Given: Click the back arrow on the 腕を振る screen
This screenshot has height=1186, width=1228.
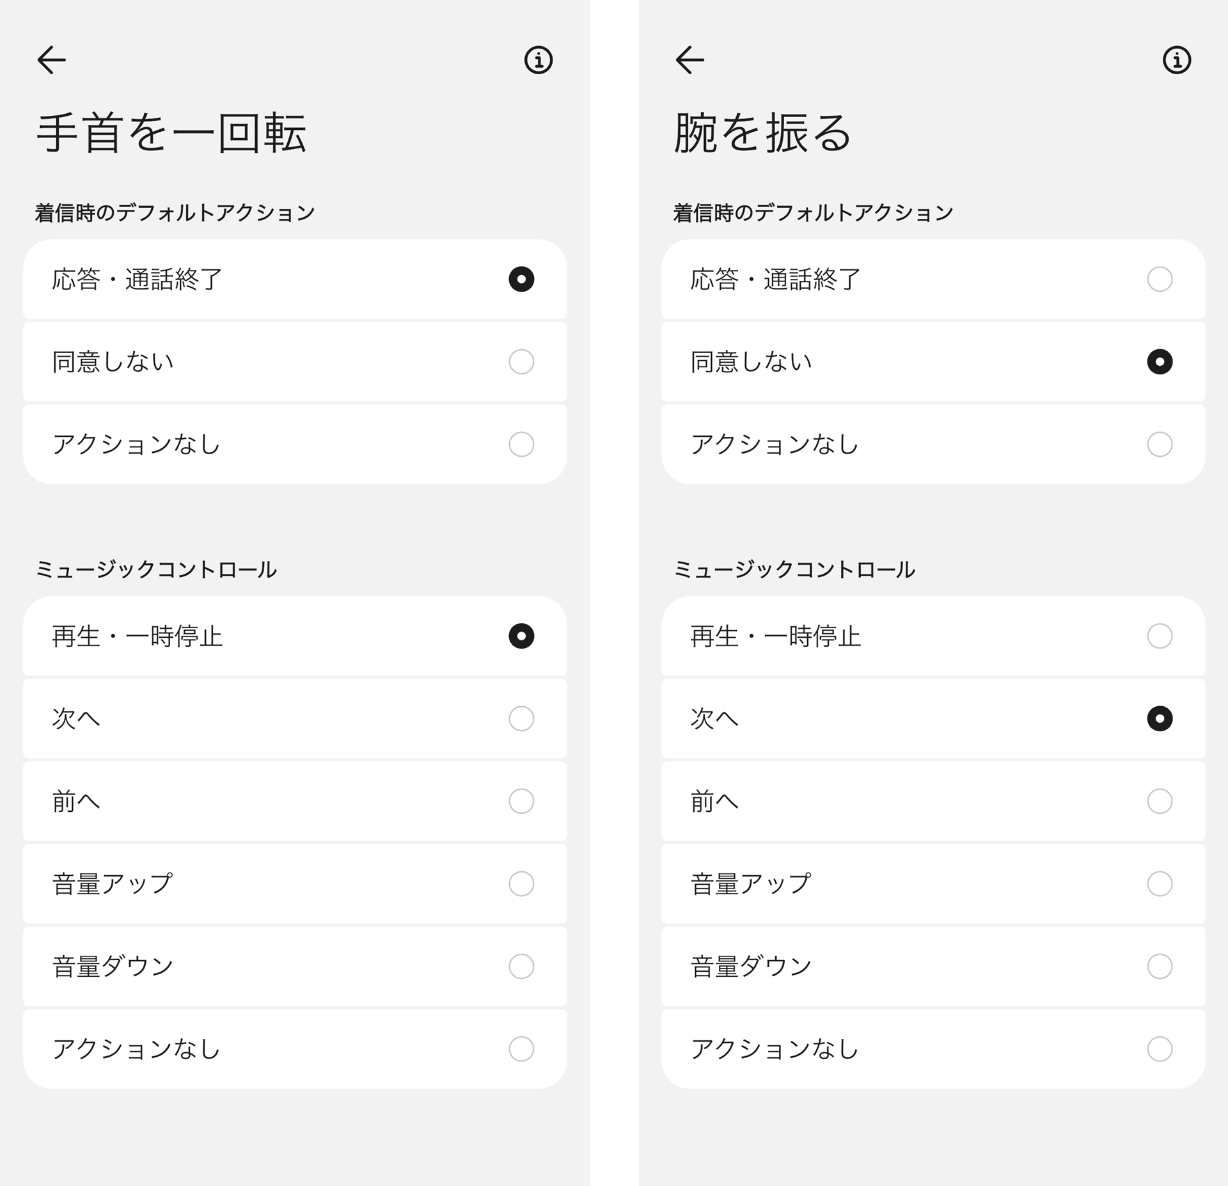Looking at the screenshot, I should coord(689,61).
